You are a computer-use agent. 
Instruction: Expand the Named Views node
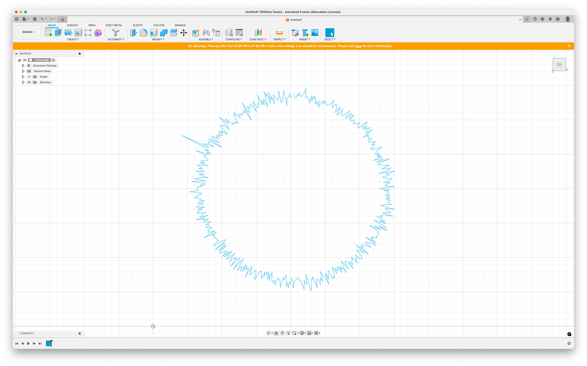(23, 71)
